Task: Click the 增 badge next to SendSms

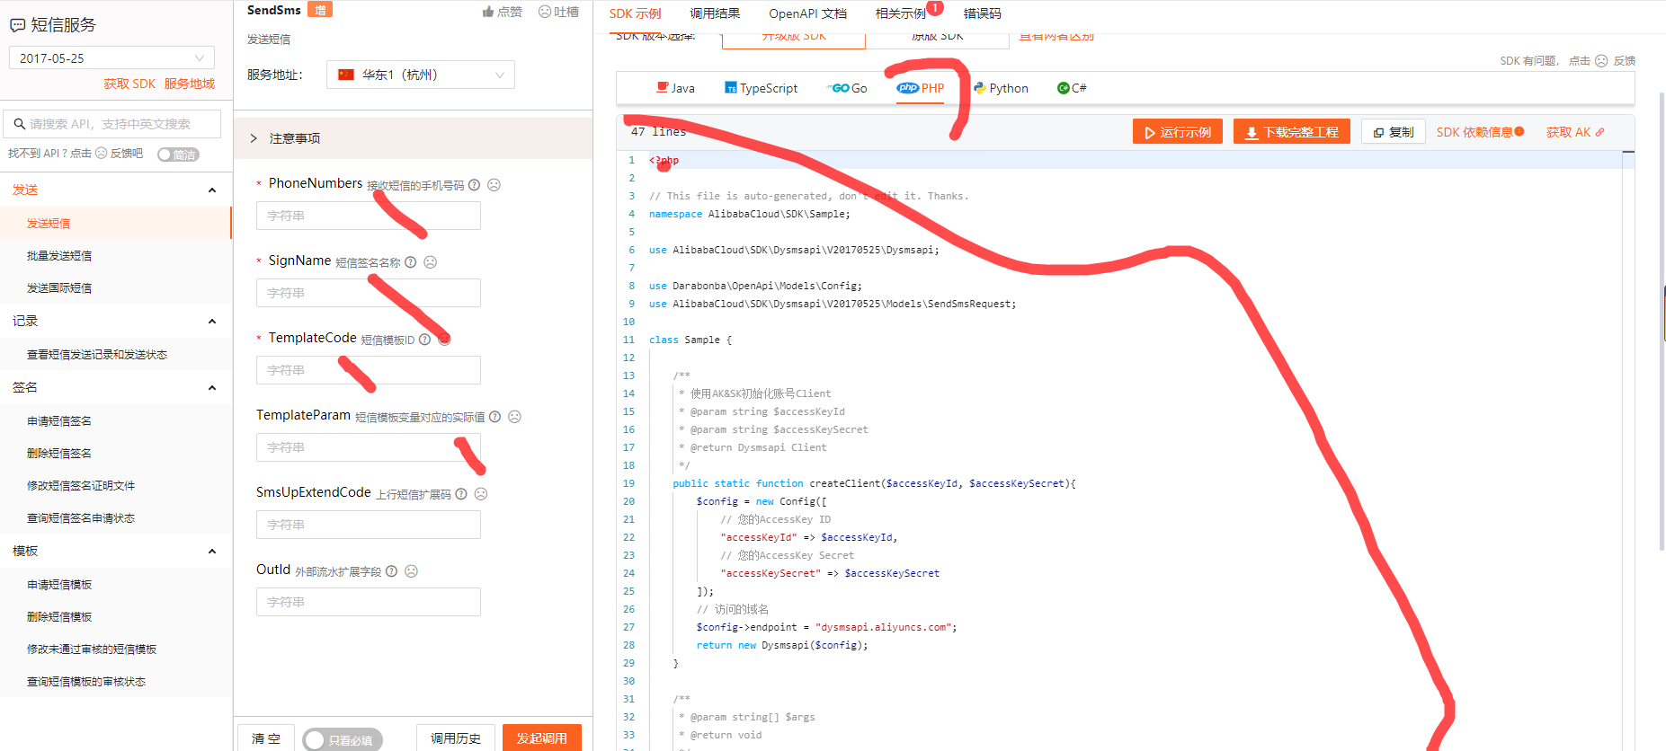Action: tap(320, 10)
